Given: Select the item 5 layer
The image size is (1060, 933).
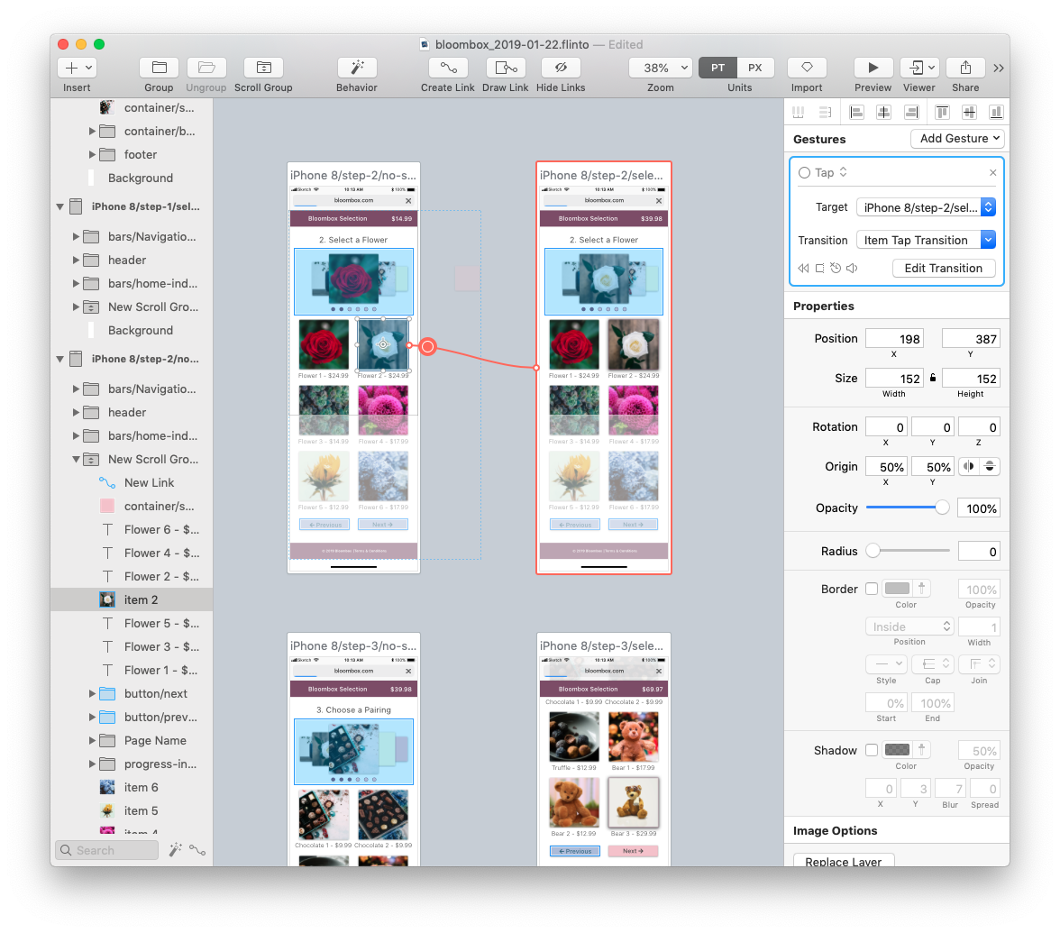Looking at the screenshot, I should tap(132, 810).
